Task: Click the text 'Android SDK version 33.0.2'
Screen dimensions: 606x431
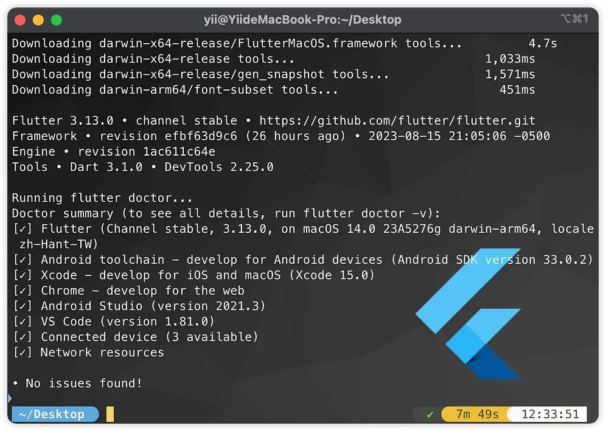Action: [x=492, y=260]
